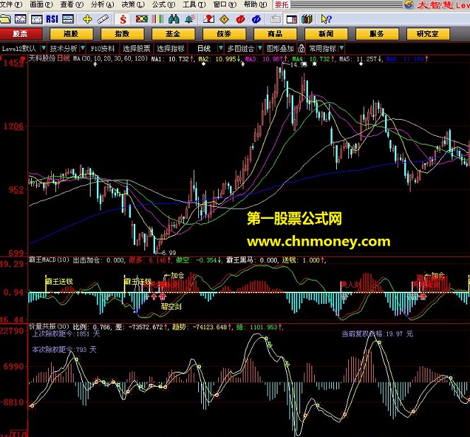
Task: Click the 多图组合 label
Action: tap(241, 48)
